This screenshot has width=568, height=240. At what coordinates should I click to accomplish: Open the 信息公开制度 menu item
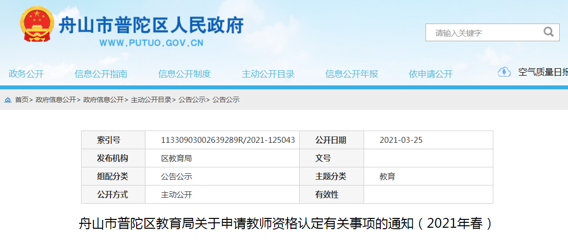(x=184, y=74)
